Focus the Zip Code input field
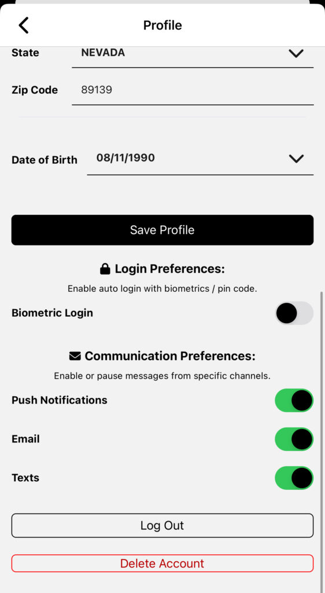 [193, 91]
